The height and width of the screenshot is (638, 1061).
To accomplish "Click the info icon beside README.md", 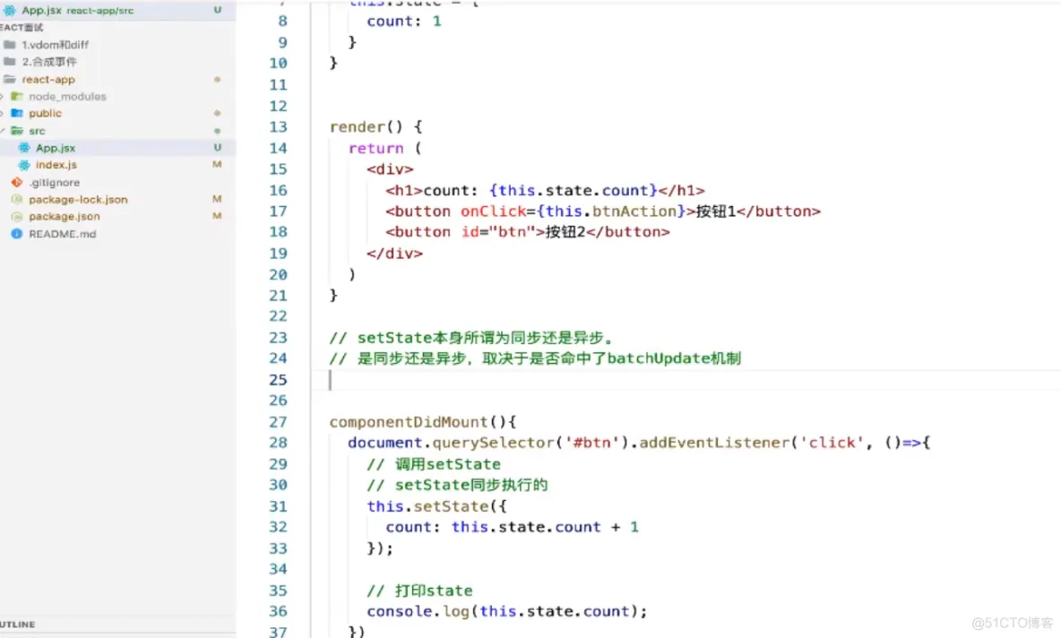I will pos(17,233).
